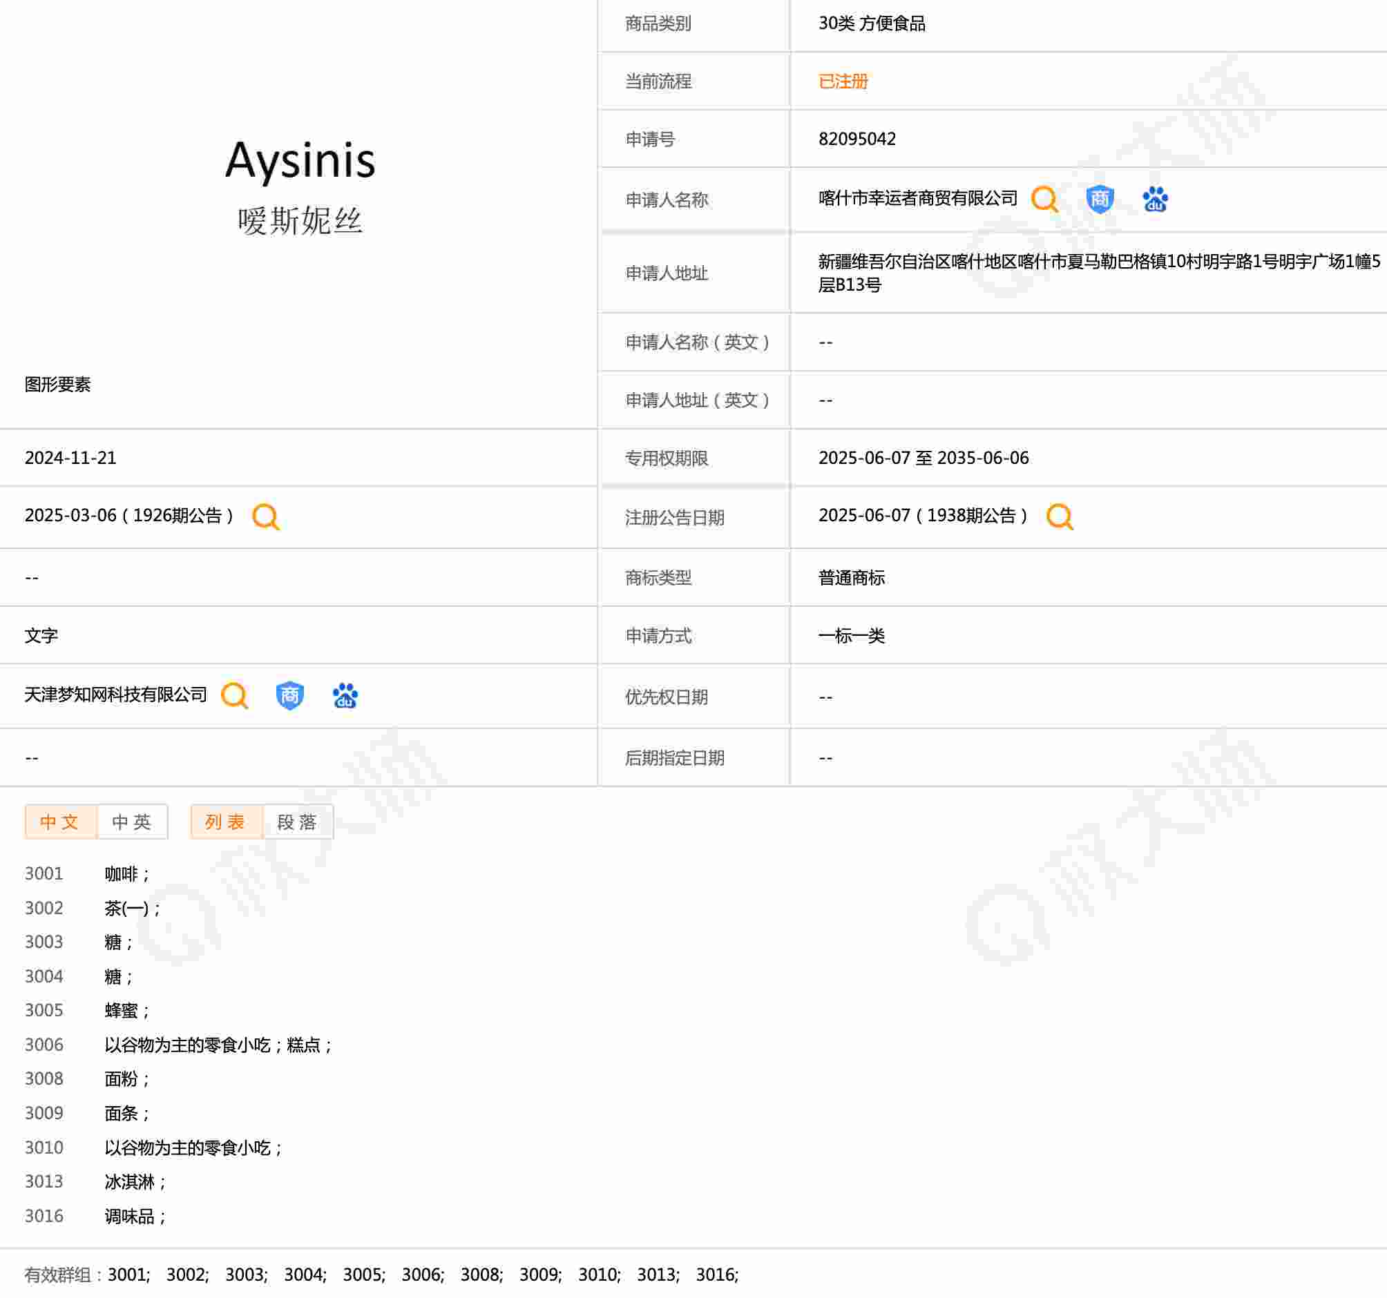This screenshot has height=1298, width=1387.
Task: Select 列表 view mode
Action: 225,822
